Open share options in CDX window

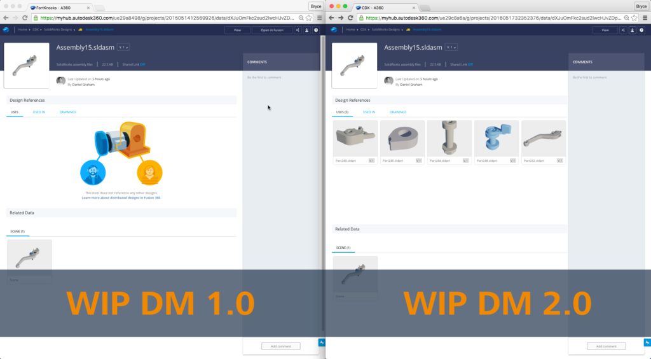coord(623,30)
